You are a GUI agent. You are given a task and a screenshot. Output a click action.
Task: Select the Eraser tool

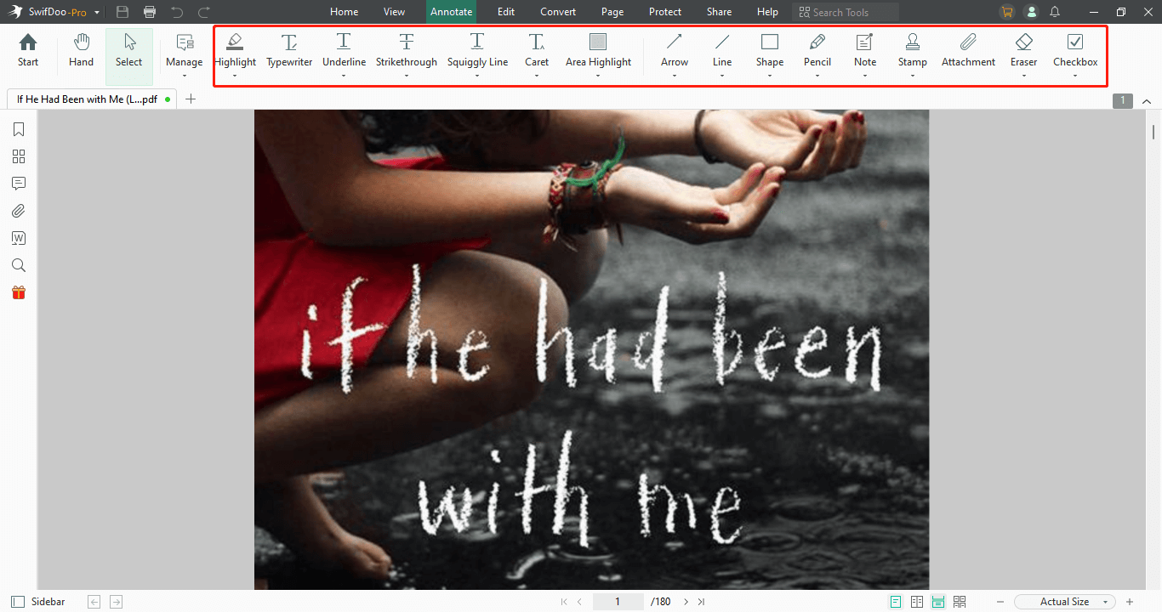point(1024,50)
